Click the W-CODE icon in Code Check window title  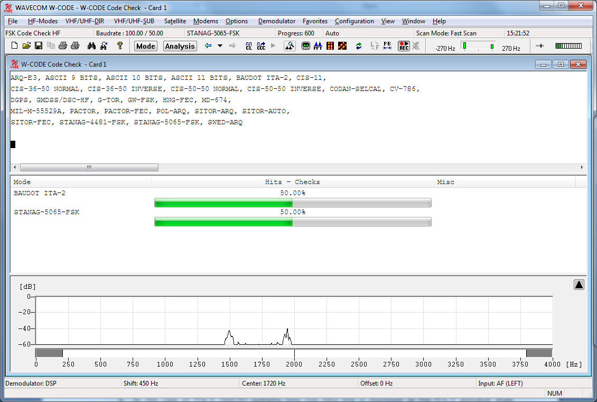[x=14, y=64]
